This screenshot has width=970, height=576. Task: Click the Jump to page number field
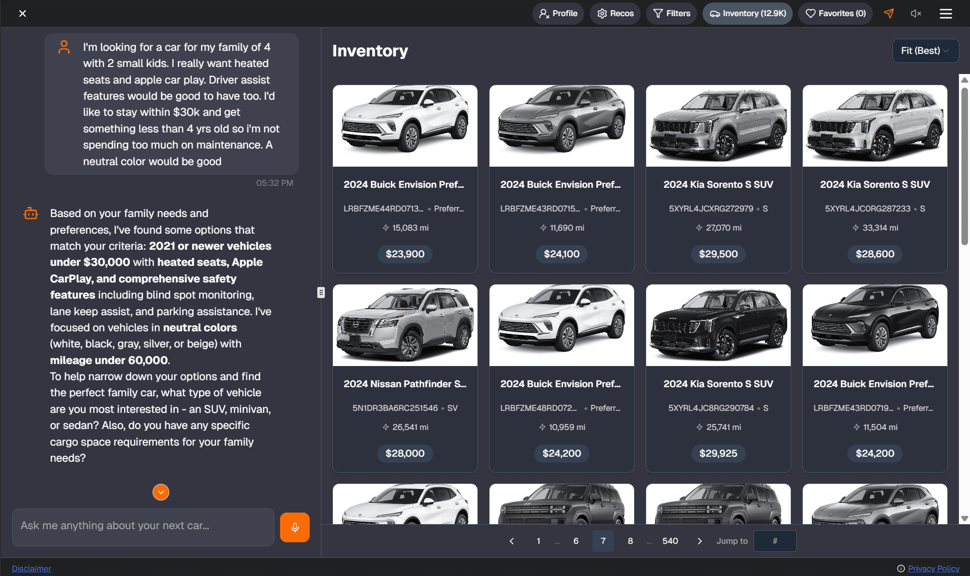[x=775, y=541]
